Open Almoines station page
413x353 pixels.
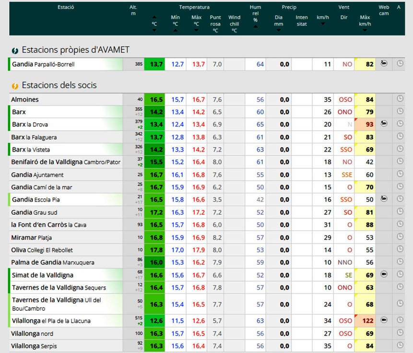pos(25,100)
